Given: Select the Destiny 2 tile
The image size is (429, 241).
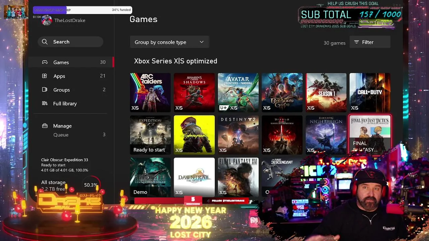Looking at the screenshot, I should [x=238, y=135].
